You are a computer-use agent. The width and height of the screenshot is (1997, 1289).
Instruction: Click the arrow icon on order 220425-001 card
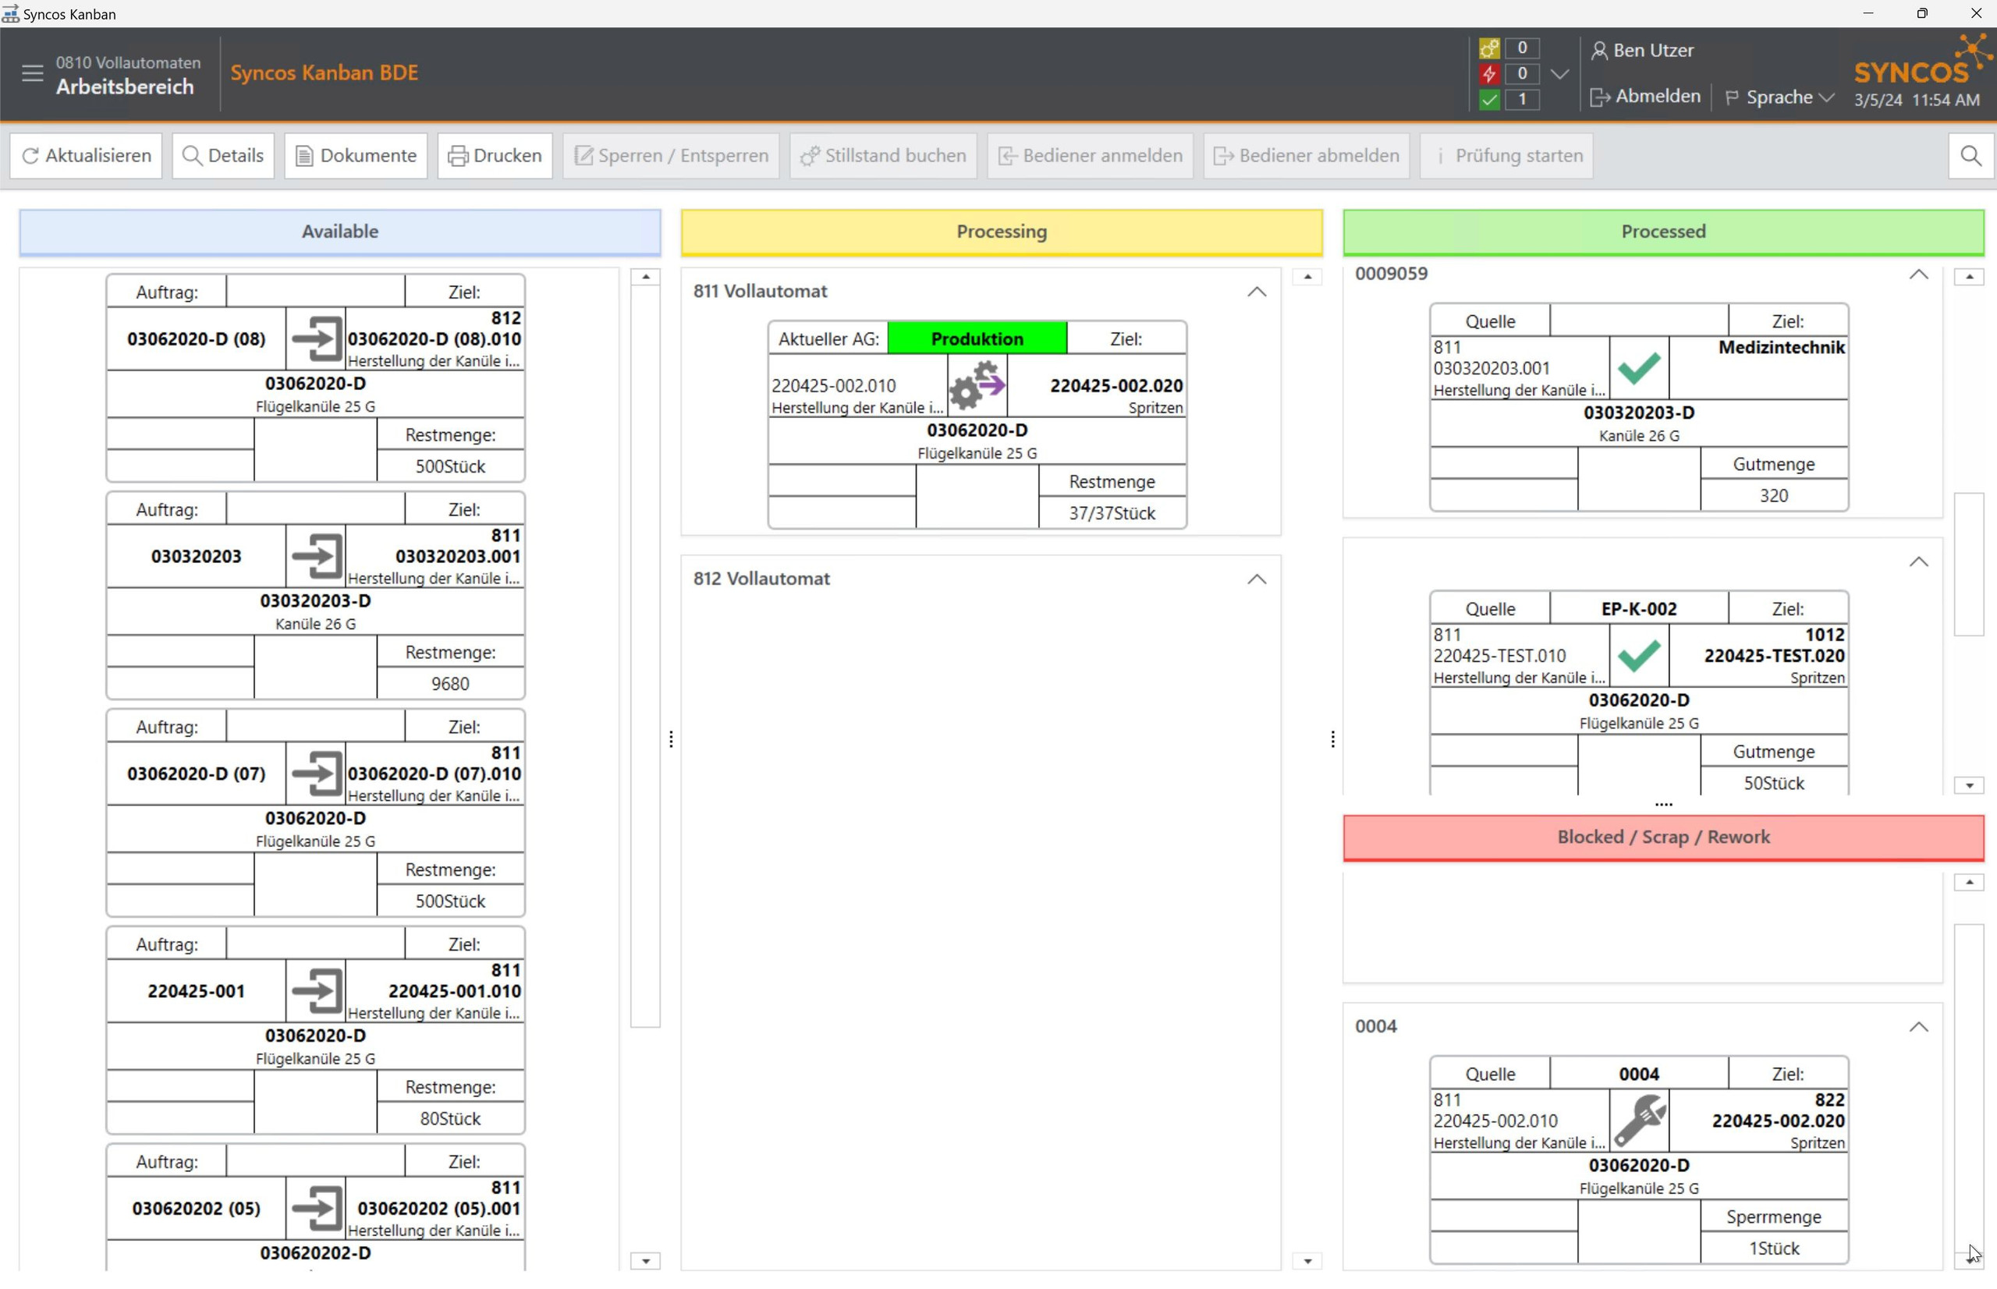pos(316,991)
